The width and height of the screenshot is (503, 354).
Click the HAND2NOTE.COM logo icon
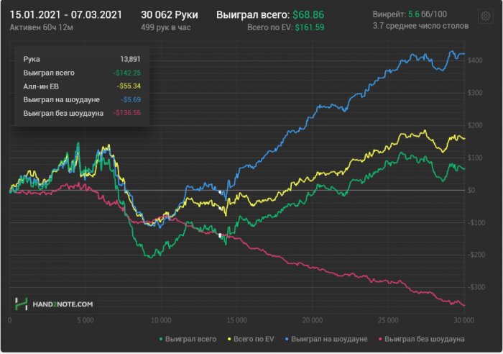tap(21, 304)
